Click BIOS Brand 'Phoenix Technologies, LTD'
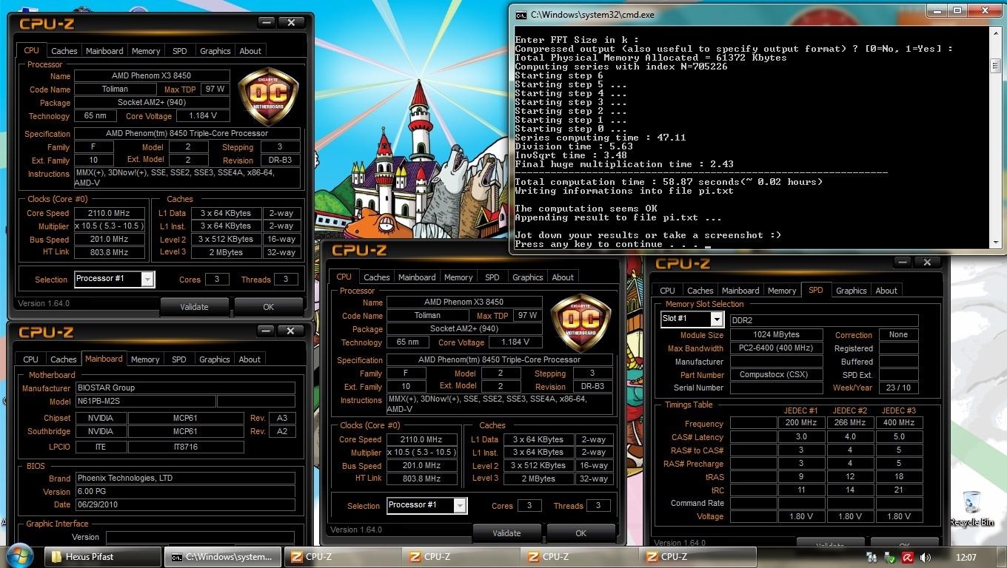 click(x=185, y=478)
